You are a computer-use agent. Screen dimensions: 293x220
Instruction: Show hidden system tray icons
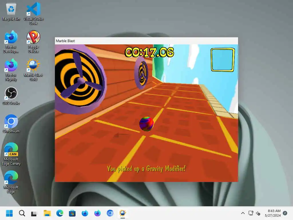pos(243,213)
